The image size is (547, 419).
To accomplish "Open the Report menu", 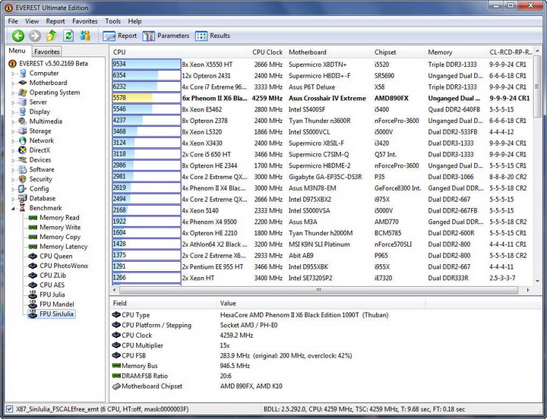I will coord(55,21).
